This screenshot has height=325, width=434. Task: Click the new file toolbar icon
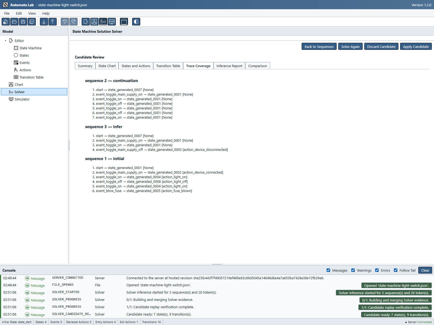tap(6, 22)
